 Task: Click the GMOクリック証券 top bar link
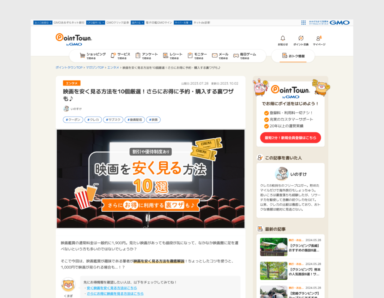coord(117,22)
